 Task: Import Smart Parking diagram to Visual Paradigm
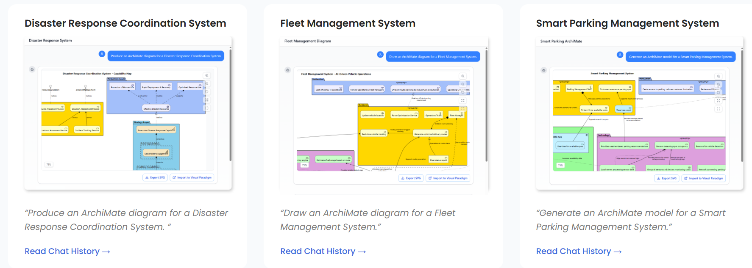[704, 178]
